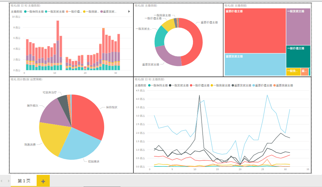Viewport: 322px width, 187px height.
Task: Click 重要价值主播 legend entry in line chart
Action: (x=262, y=85)
